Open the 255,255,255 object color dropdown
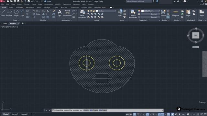The image size is (207, 116). coord(159,11)
